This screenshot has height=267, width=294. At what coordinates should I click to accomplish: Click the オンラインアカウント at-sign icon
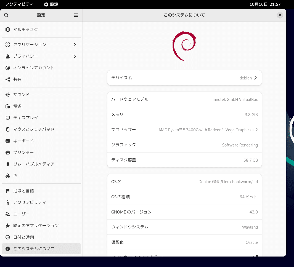[x=8, y=68]
